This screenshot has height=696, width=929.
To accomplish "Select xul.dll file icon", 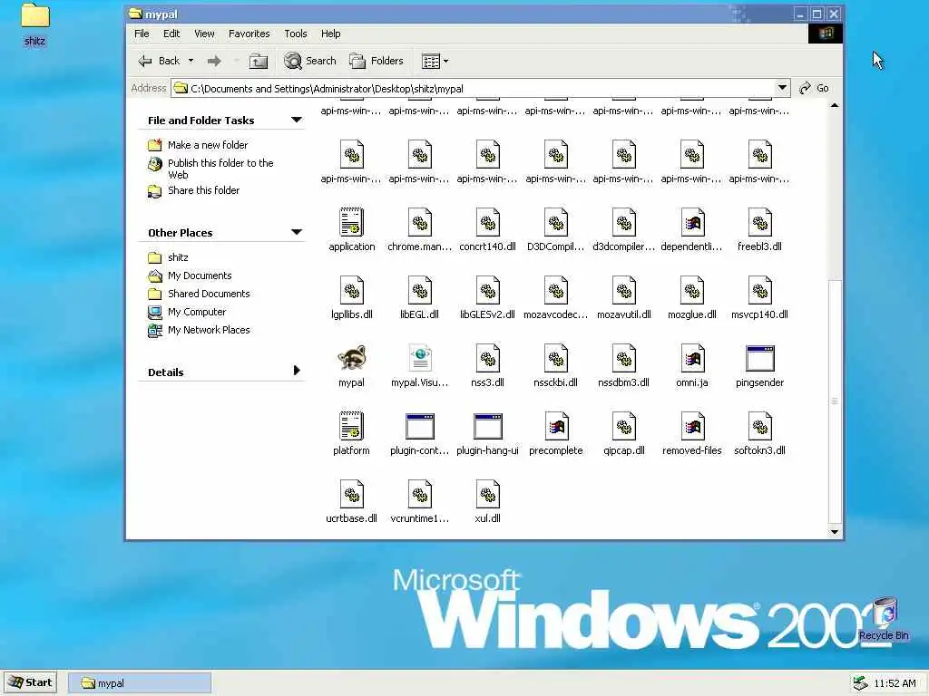I will tap(487, 494).
